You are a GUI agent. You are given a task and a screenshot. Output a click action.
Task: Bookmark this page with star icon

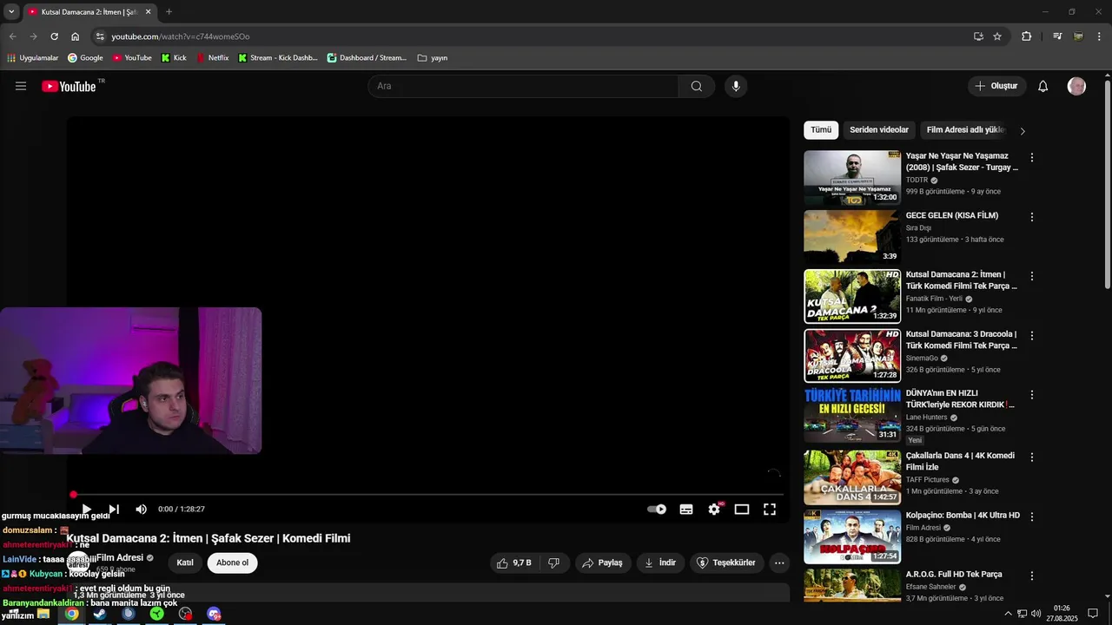(x=997, y=36)
